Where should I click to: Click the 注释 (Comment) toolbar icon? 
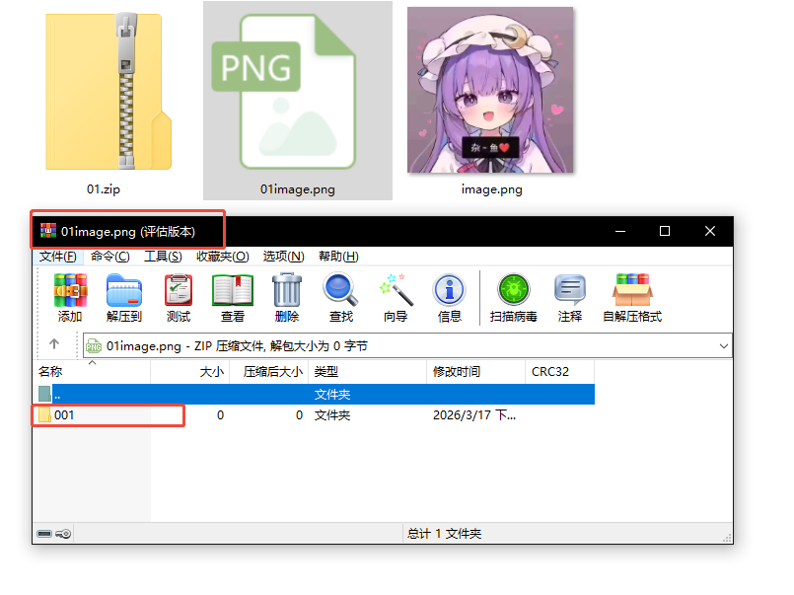point(570,291)
